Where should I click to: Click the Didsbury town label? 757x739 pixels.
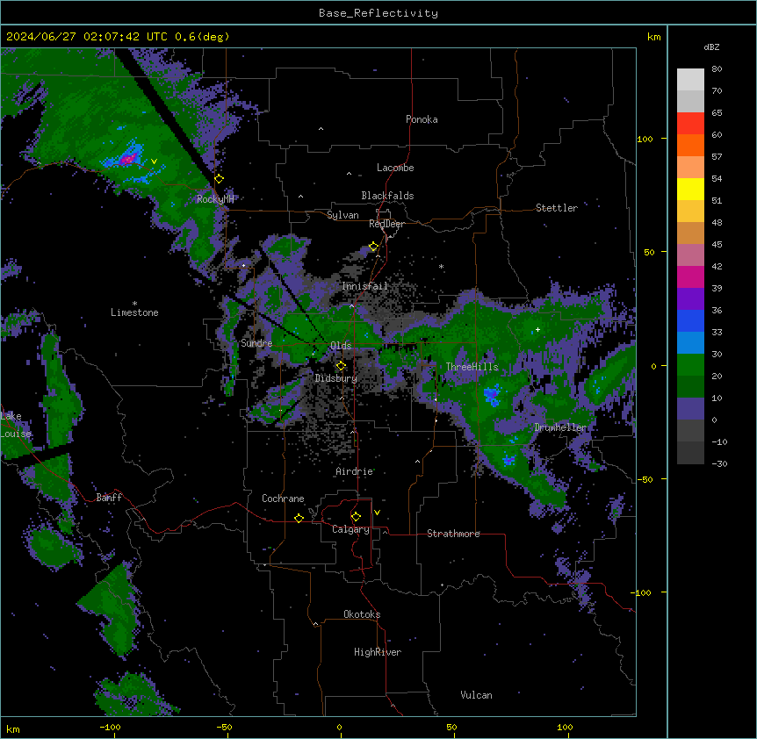(336, 378)
